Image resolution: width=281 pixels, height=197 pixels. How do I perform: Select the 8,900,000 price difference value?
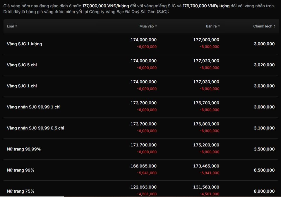[264, 191]
